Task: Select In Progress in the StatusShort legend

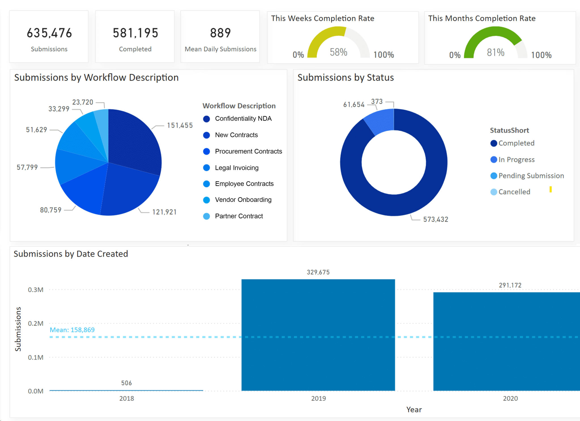Action: [516, 159]
